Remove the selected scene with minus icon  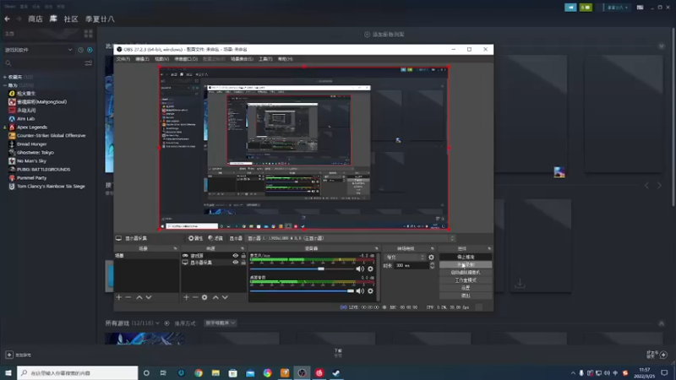128,297
